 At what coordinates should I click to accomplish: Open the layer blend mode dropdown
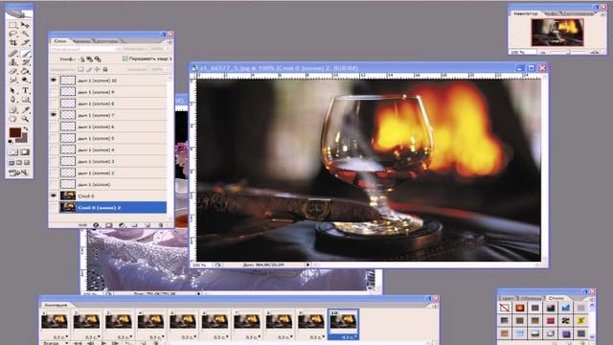(86, 49)
